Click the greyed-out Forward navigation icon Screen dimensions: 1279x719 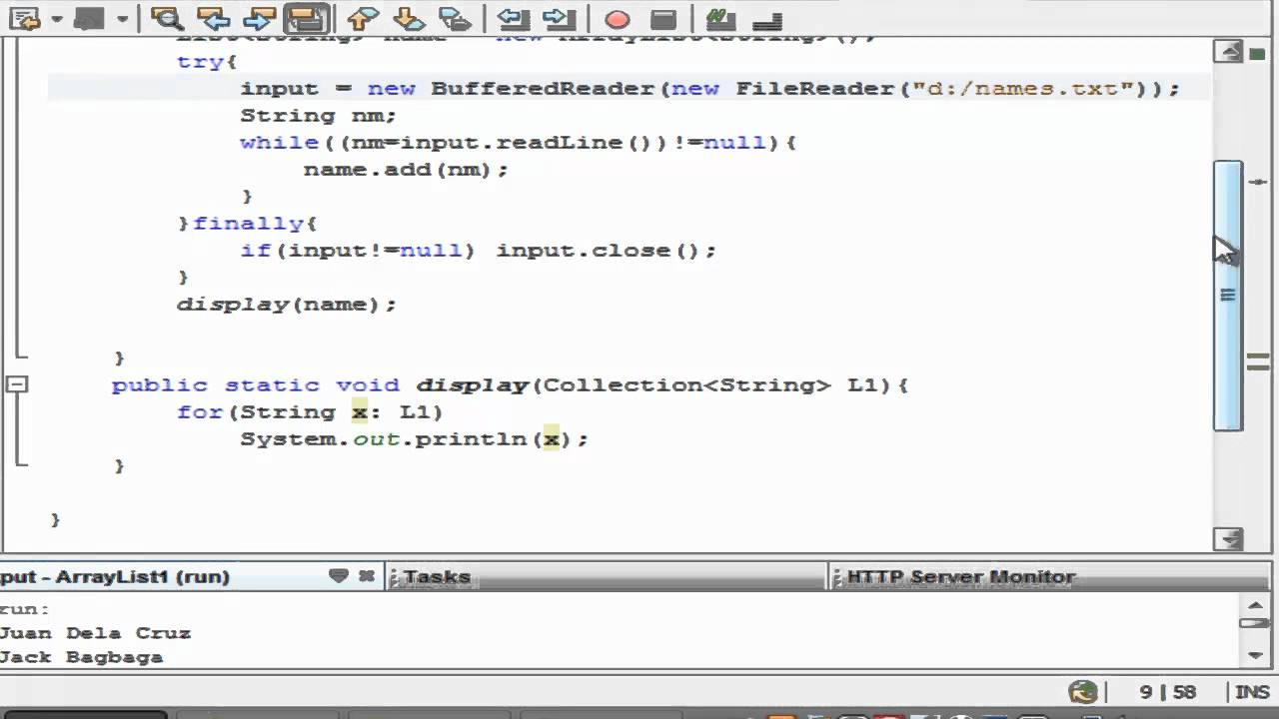click(89, 18)
